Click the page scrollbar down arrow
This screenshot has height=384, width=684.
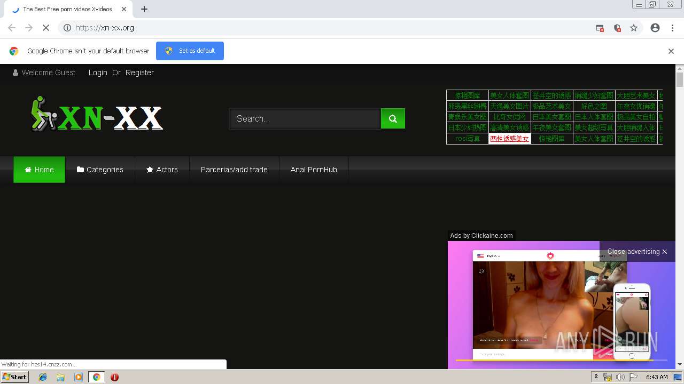680,365
